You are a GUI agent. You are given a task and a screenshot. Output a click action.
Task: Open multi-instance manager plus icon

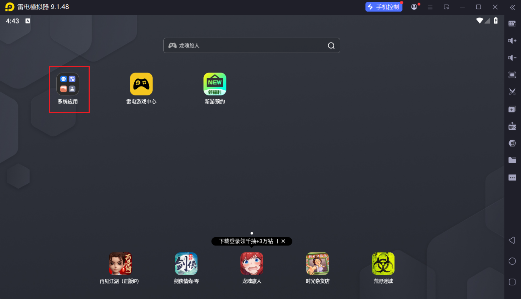point(512,109)
